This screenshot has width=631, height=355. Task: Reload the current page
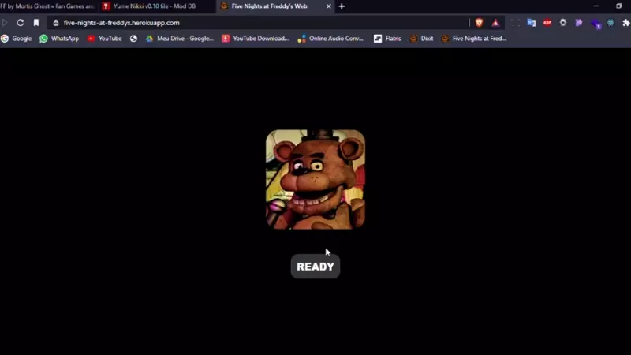coord(21,23)
